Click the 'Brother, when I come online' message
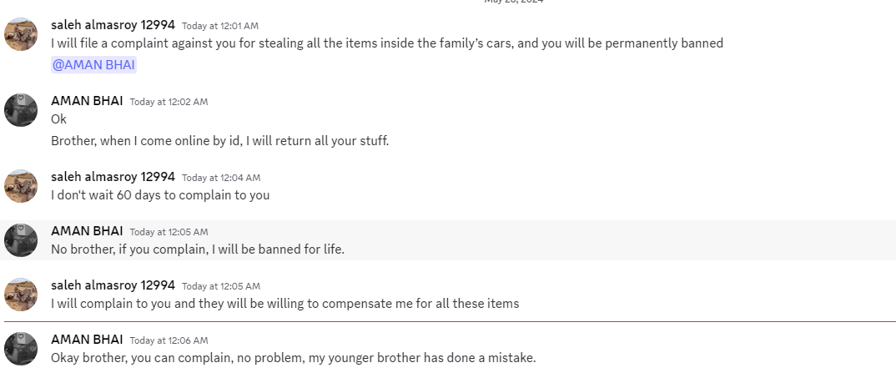The image size is (896, 378). coord(220,141)
